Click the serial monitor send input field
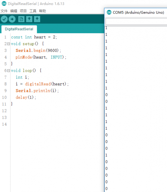Image resolution: width=167 pixels, height=192 pixels. click(x=136, y=21)
